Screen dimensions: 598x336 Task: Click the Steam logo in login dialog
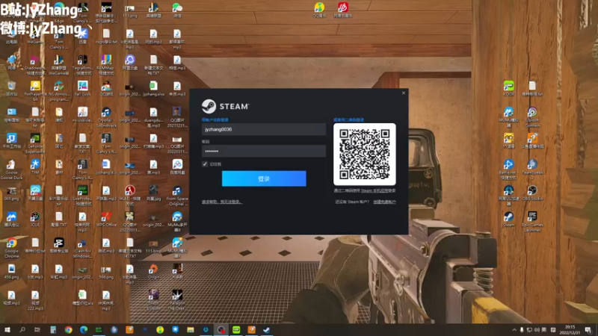(225, 106)
